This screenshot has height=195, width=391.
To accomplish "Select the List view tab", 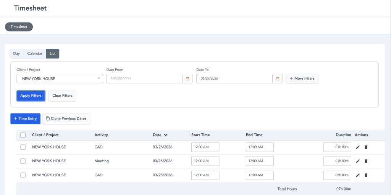I will pos(53,53).
